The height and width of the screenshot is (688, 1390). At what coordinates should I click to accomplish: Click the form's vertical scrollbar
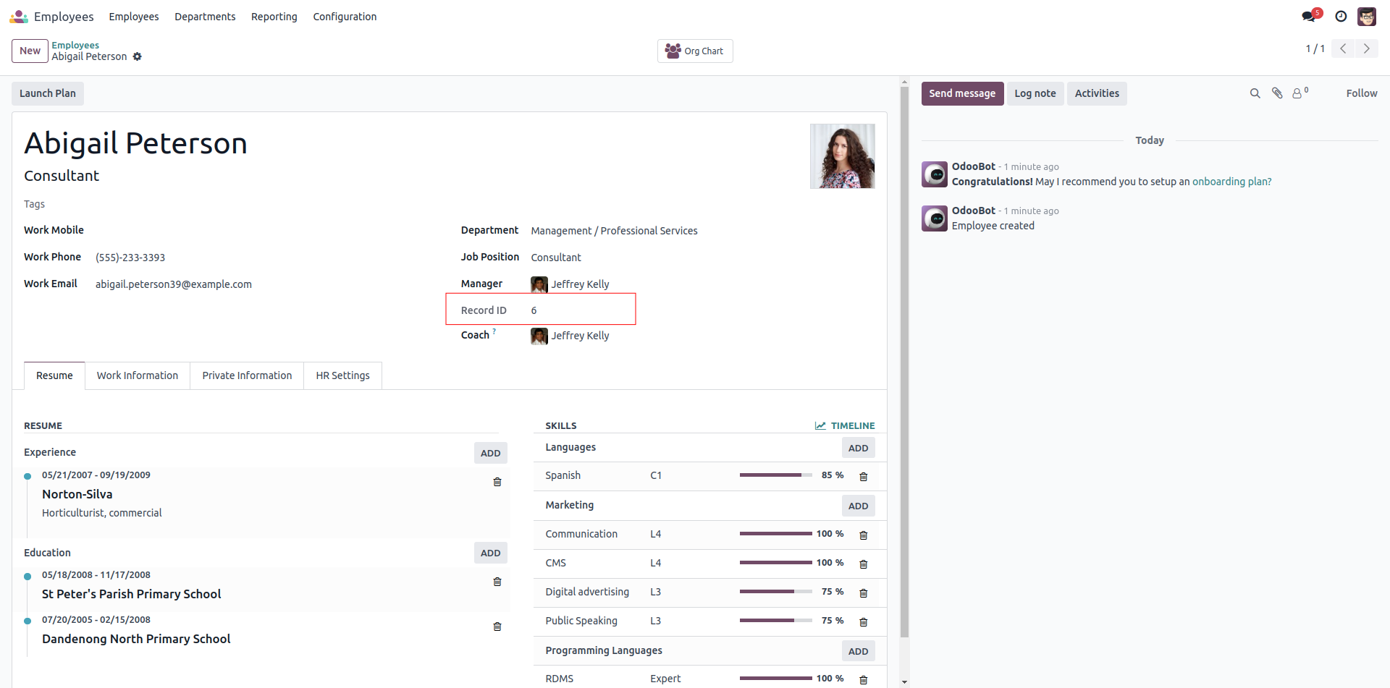pyautogui.click(x=904, y=362)
